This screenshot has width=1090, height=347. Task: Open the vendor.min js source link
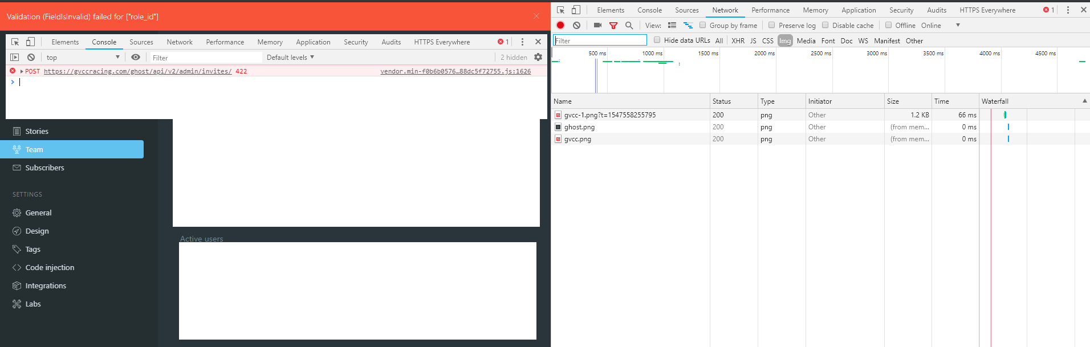tap(455, 71)
